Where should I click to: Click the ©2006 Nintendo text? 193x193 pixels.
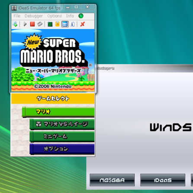tap(53, 86)
